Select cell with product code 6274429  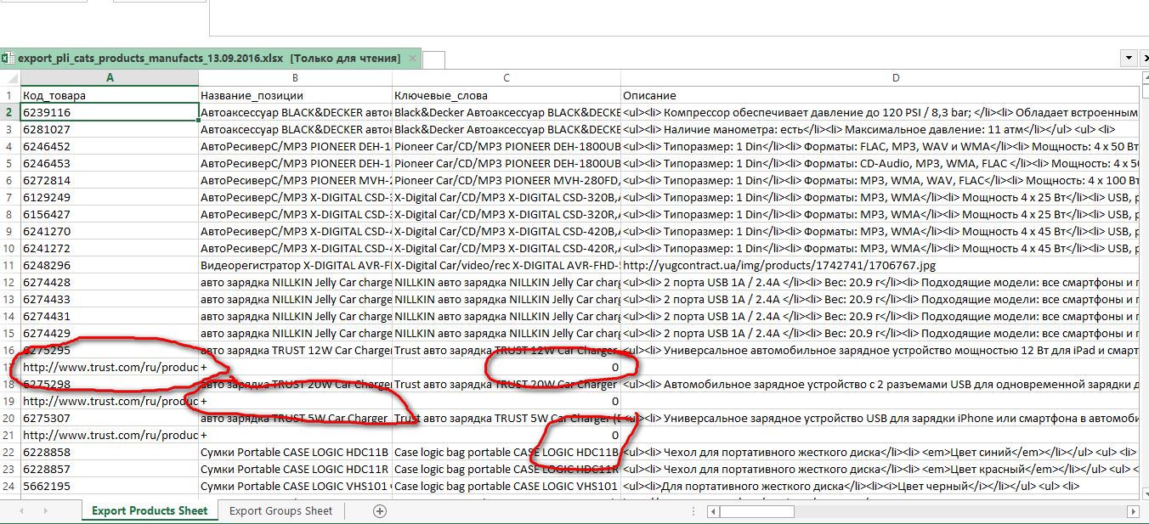[110, 333]
